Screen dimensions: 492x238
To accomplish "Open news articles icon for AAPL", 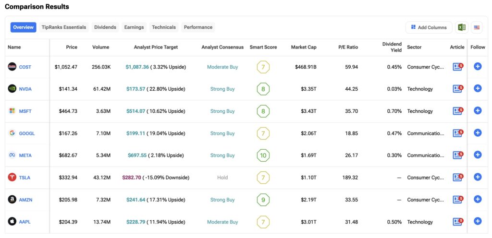I will pyautogui.click(x=457, y=222).
